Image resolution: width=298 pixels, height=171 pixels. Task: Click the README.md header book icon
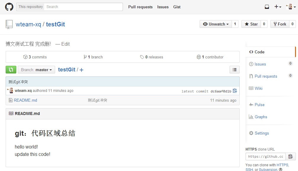11,114
